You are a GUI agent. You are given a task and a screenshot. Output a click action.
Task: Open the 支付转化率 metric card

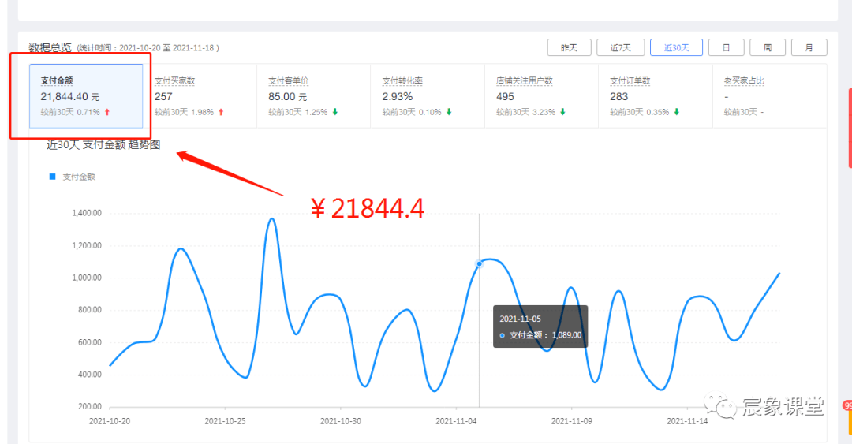(x=428, y=96)
